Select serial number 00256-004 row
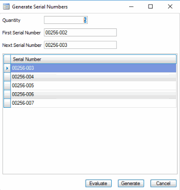180x190 pixels. click(93, 77)
